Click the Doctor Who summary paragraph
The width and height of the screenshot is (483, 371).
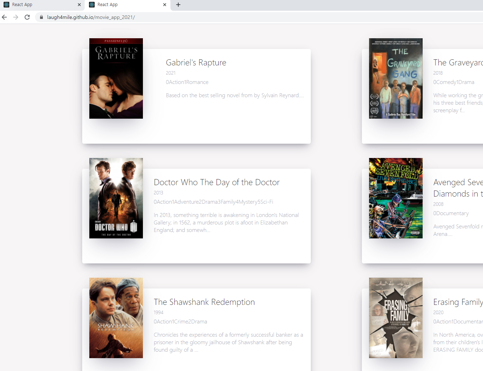(x=226, y=223)
